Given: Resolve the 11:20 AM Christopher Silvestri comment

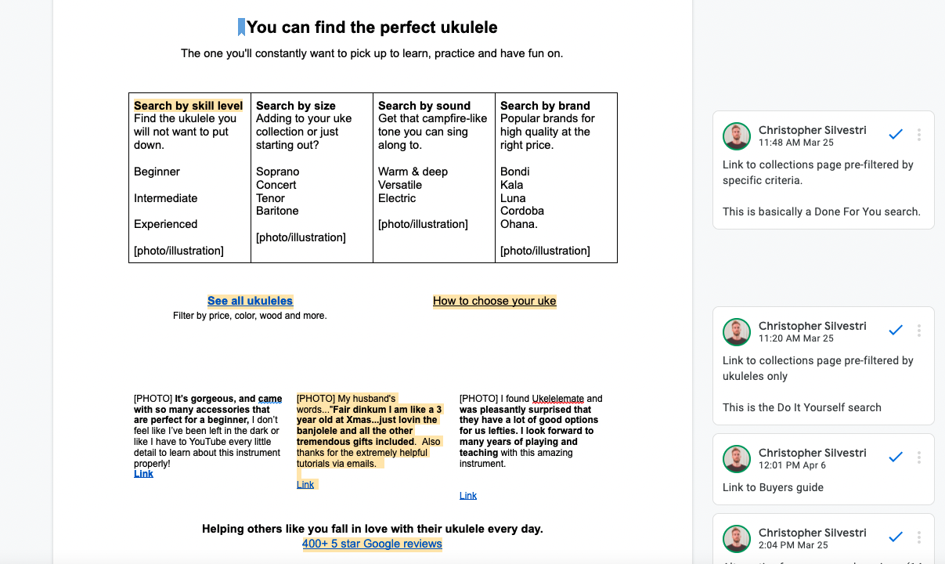Looking at the screenshot, I should point(896,331).
